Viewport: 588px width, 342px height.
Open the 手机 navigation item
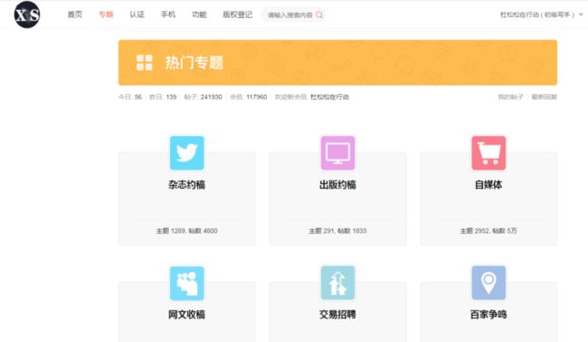(x=168, y=14)
